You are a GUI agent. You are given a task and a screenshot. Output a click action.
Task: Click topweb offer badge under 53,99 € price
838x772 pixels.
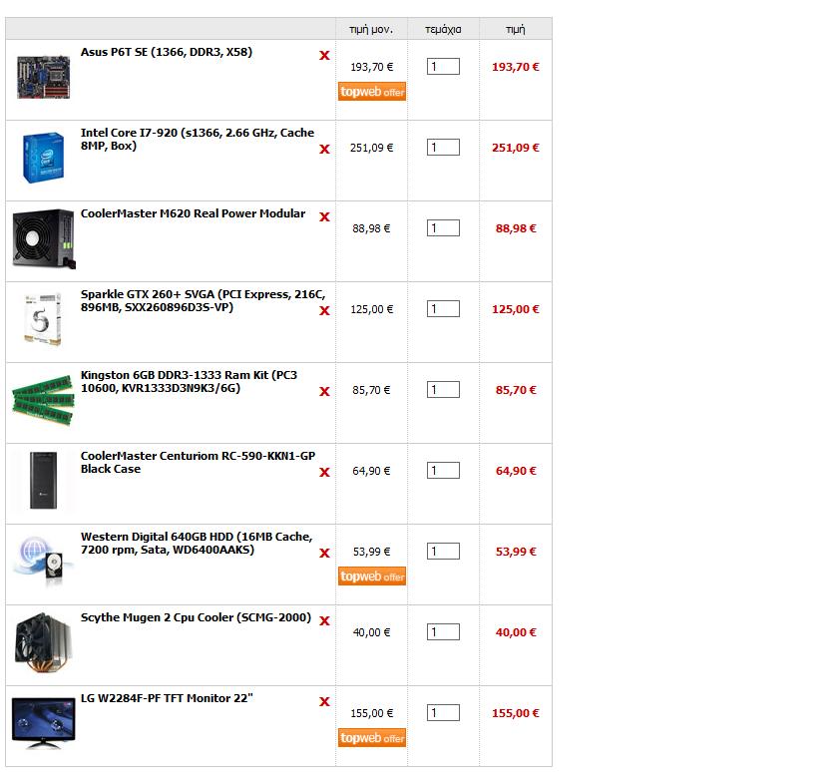pyautogui.click(x=372, y=576)
